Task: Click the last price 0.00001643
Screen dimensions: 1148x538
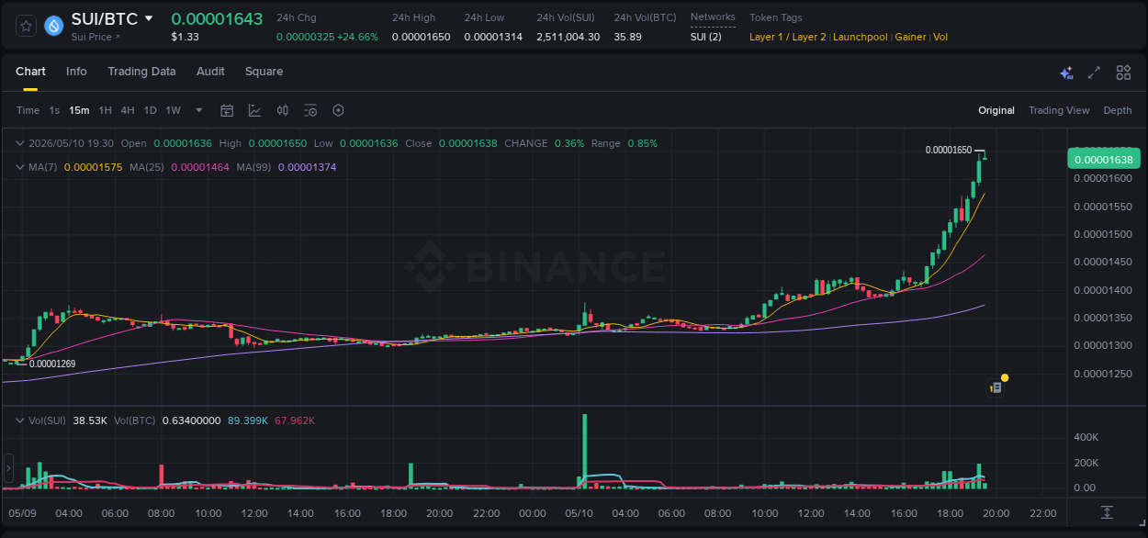Action: [x=217, y=18]
